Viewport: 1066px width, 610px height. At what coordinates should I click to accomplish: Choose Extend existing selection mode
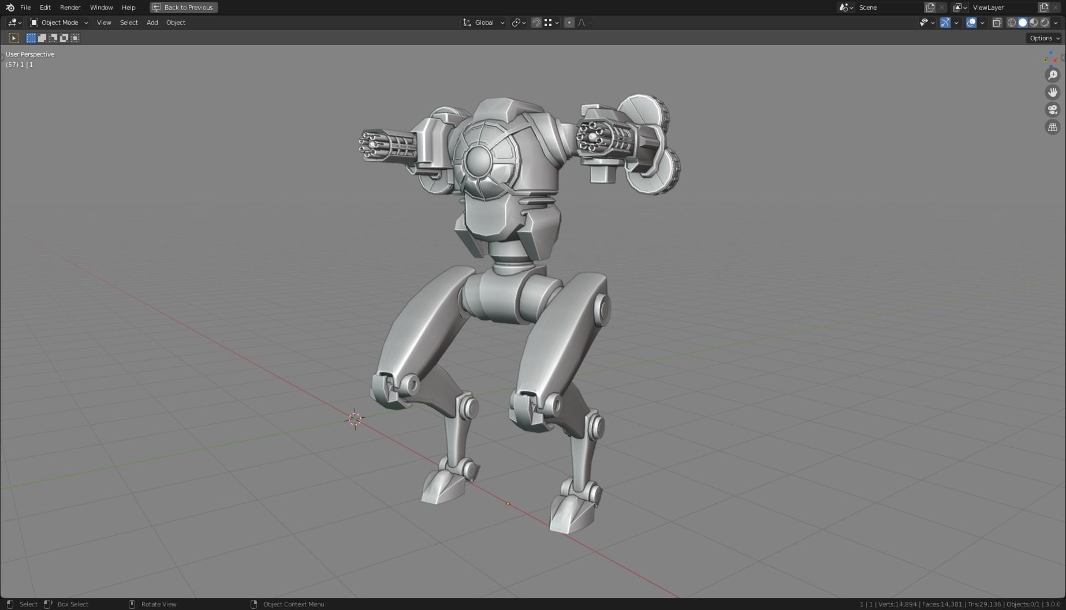coord(42,38)
